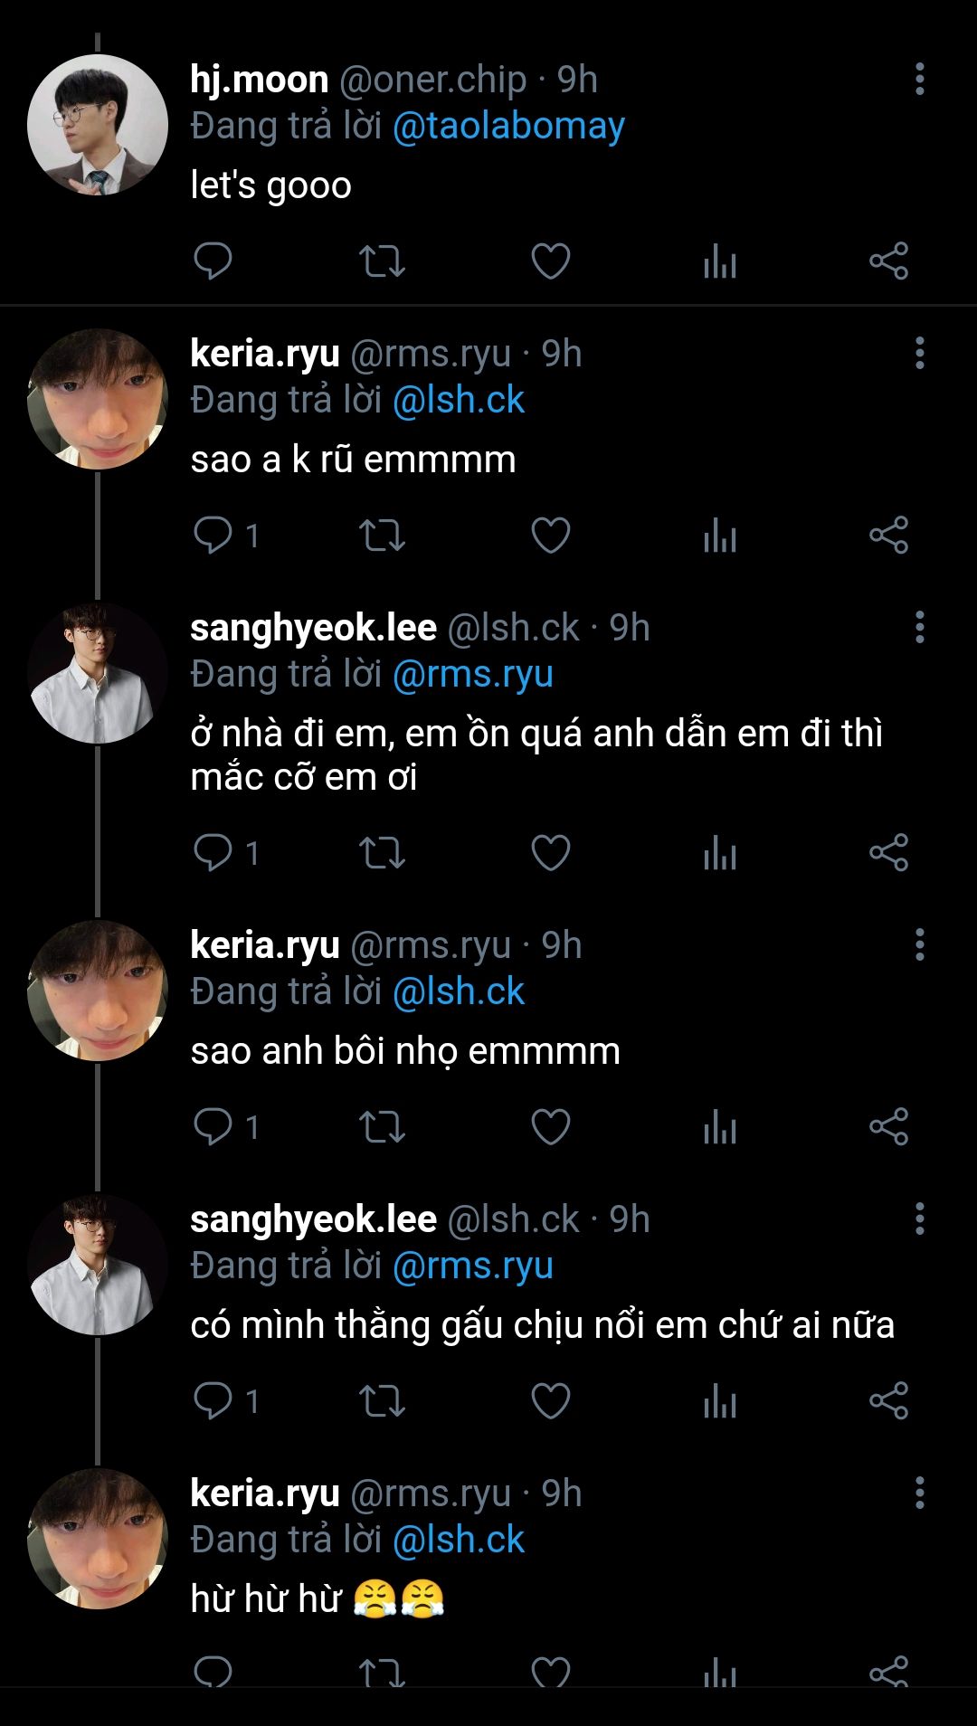Share the "sao anh bôi nhọ emmmm" post
The width and height of the screenshot is (977, 1726).
[x=888, y=1127]
